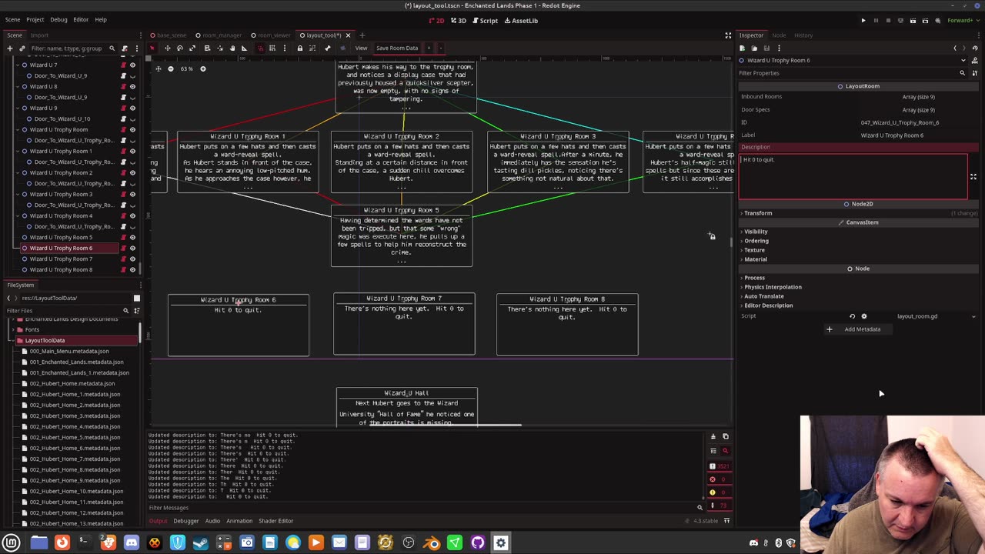Viewport: 985px width, 554px height.
Task: Open documentation icon for Wizard U Trophy Room 6
Action: click(974, 60)
